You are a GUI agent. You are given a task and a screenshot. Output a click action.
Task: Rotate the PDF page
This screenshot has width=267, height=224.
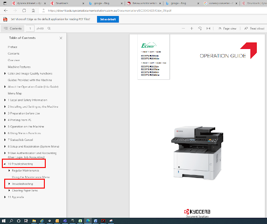point(200,28)
